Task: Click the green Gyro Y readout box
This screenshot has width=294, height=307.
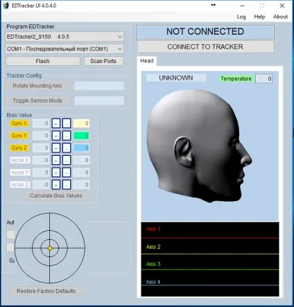Action: tap(81, 136)
